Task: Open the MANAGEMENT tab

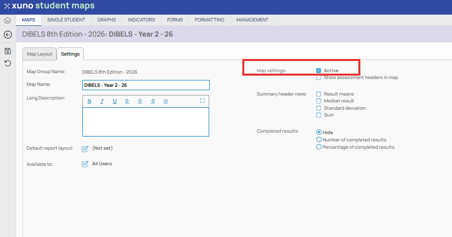Action: pyautogui.click(x=252, y=20)
